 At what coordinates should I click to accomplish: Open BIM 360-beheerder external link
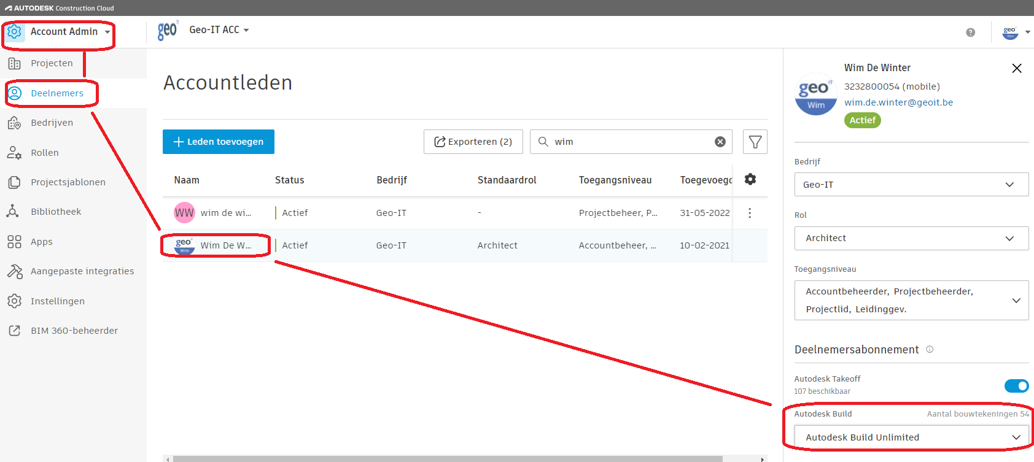74,331
